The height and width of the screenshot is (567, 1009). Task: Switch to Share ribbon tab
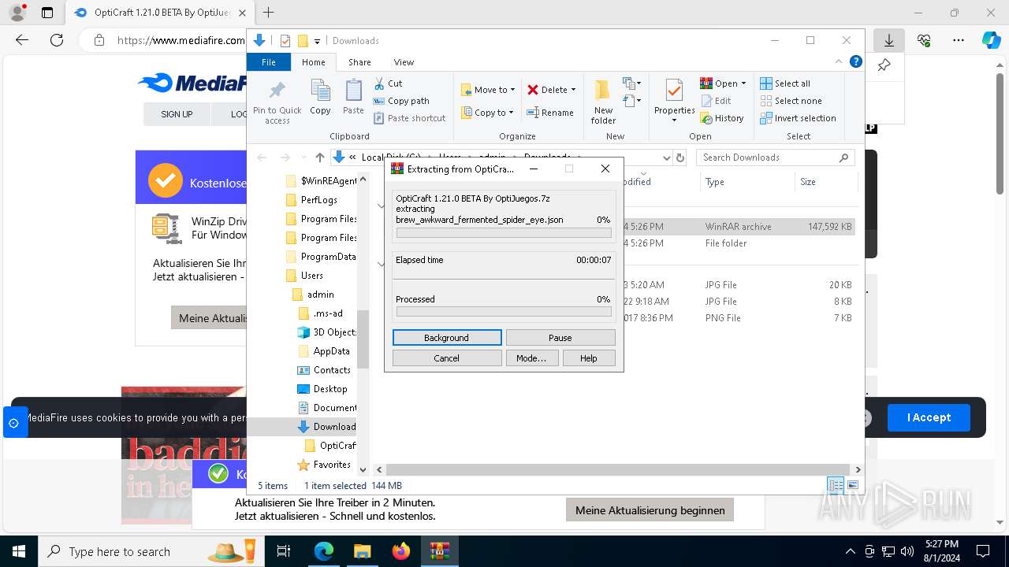[359, 62]
